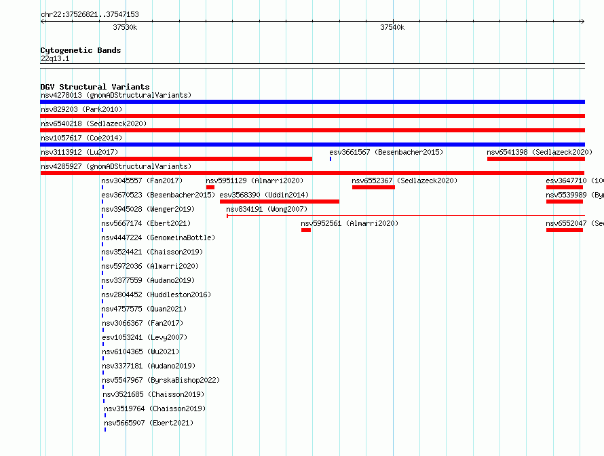
Task: Open nsv6541398 (Sedlazeck2020) label
Action: 540,152
